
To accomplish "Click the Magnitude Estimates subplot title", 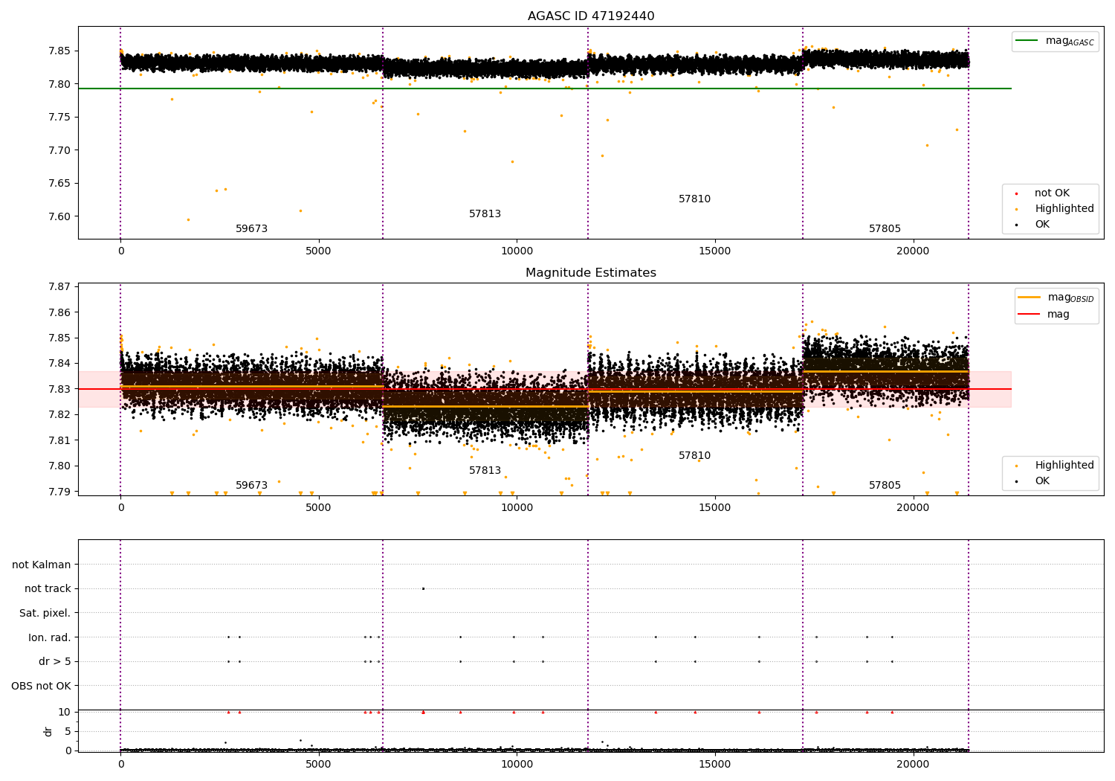I will [591, 273].
